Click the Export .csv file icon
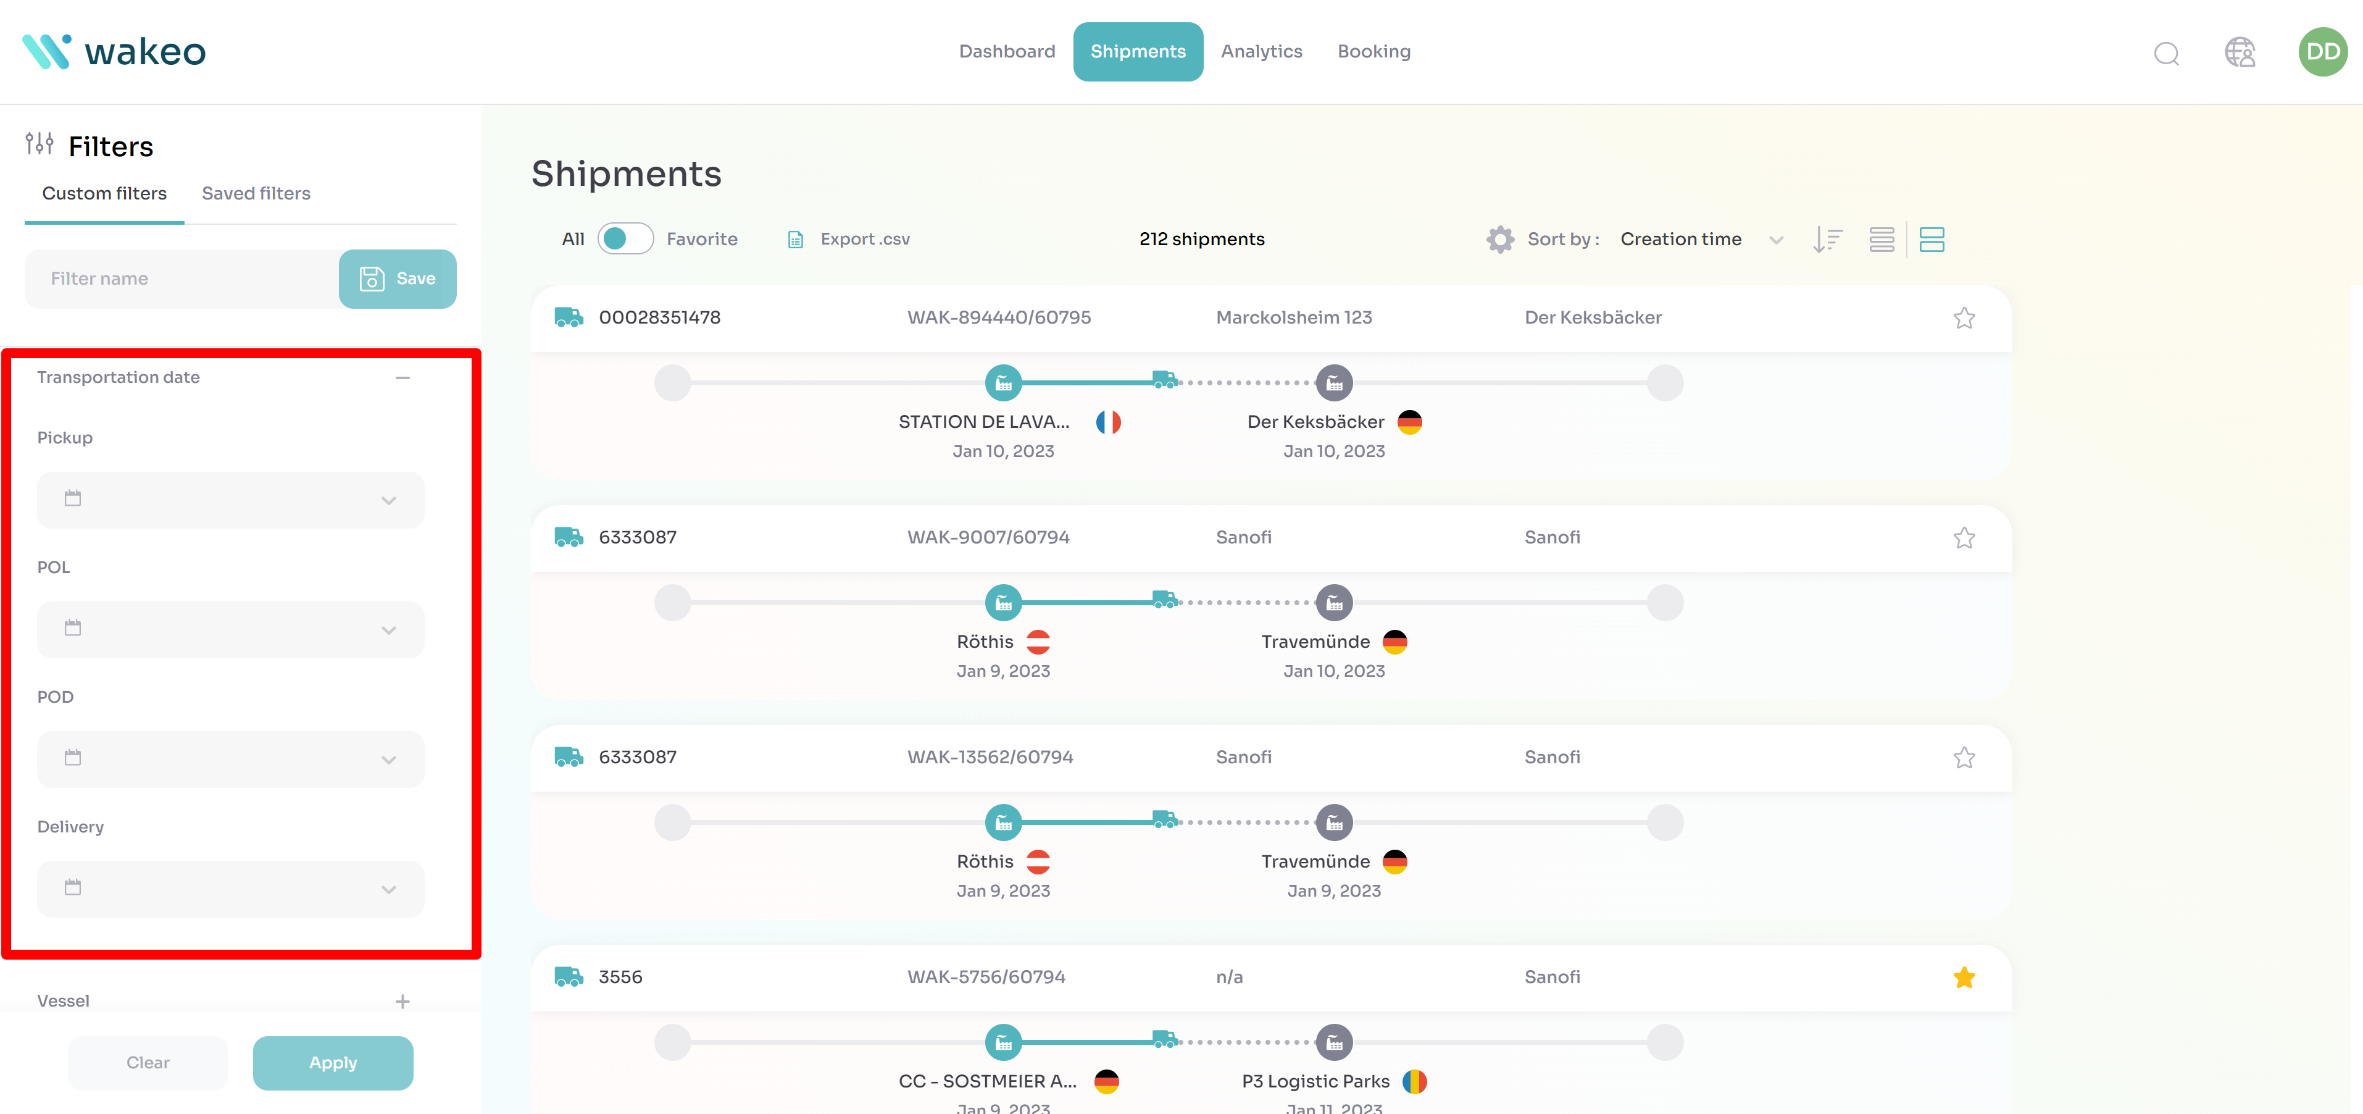This screenshot has width=2363, height=1114. coord(795,240)
